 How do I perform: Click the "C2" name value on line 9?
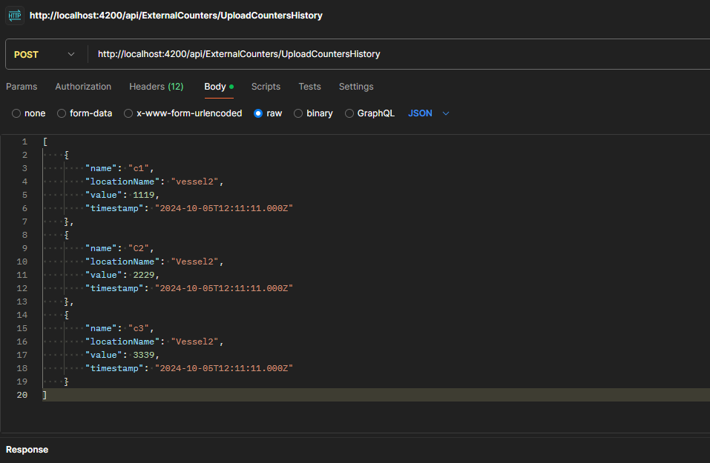pyautogui.click(x=139, y=248)
